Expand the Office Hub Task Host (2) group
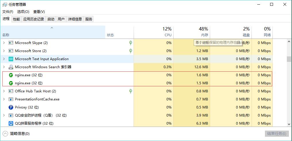Viewport: 292px width, 141px height. point(4,91)
